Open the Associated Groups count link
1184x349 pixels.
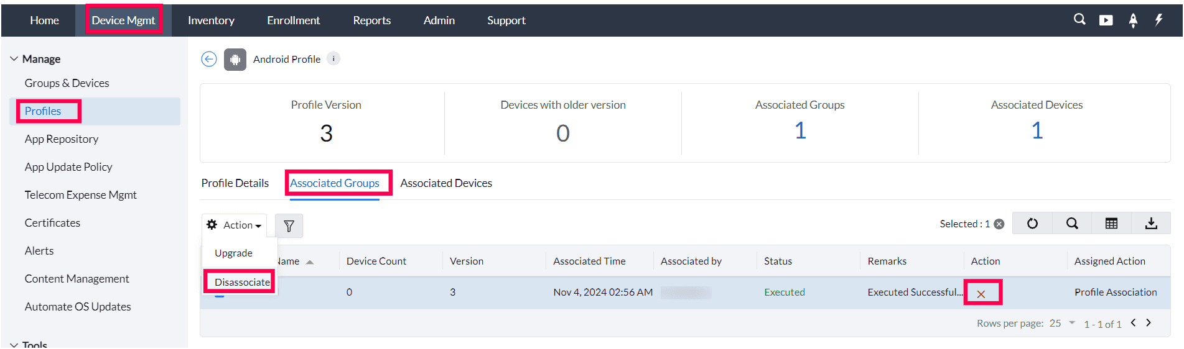tap(800, 130)
